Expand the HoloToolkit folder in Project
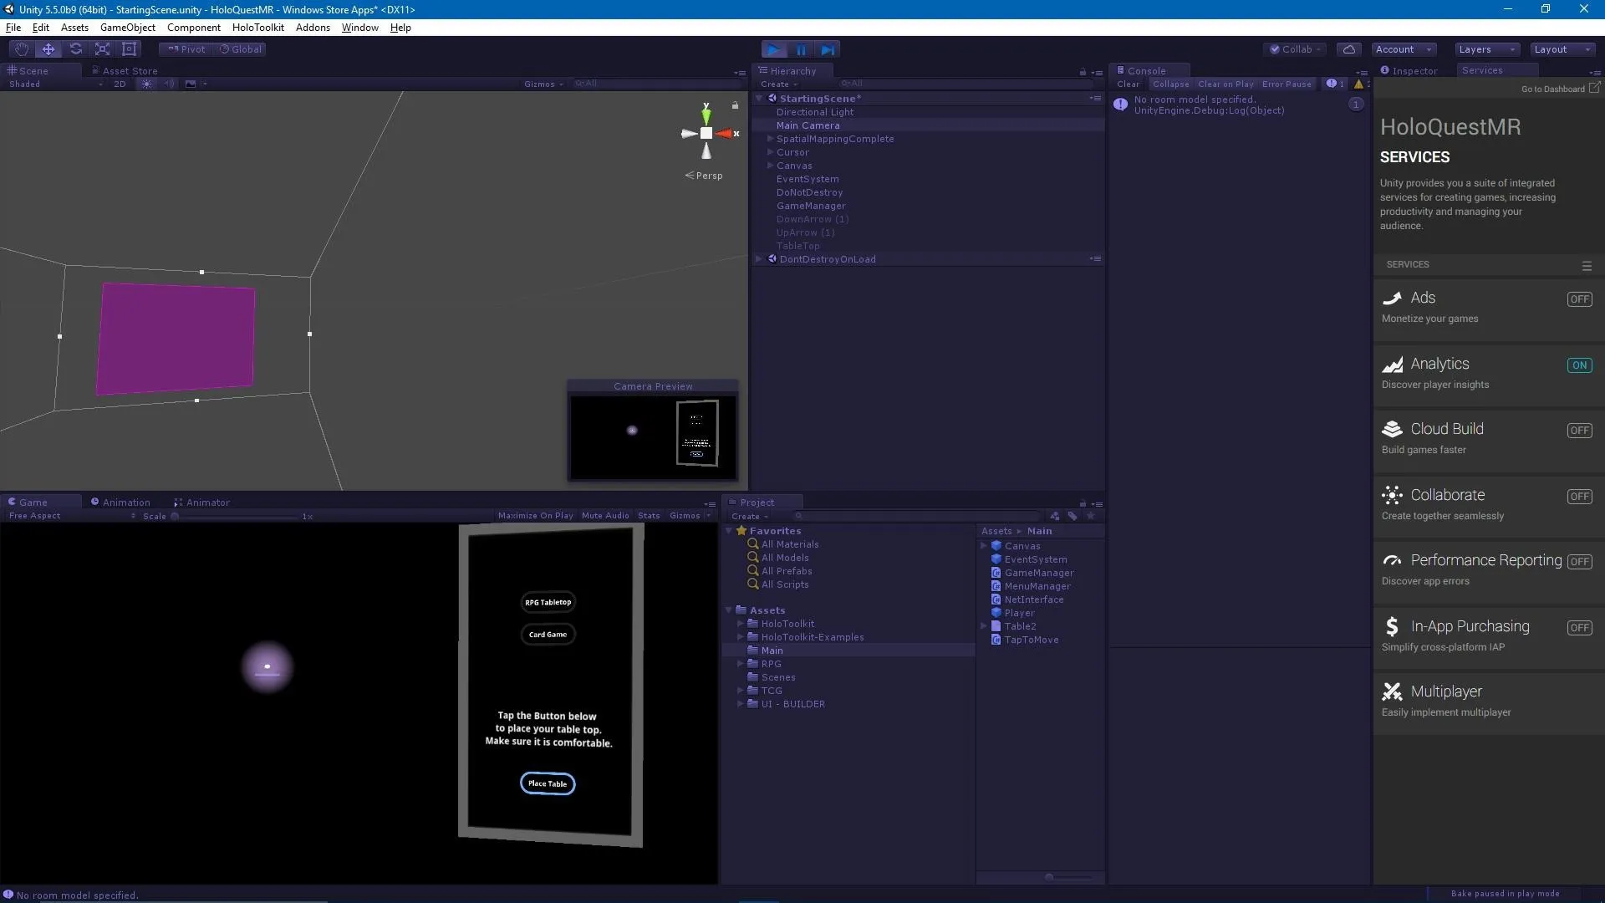 740,624
